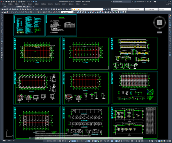
Task: Click the ViewCube top face
Action: pos(159,22)
